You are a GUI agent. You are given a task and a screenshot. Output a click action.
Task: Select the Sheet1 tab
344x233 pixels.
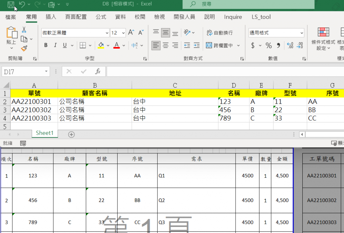[45, 133]
